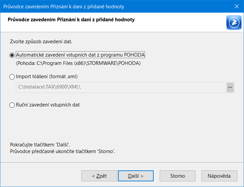
Task: Click the 'Pokračujte tlačítkem Další' hint text
Action: [40, 145]
